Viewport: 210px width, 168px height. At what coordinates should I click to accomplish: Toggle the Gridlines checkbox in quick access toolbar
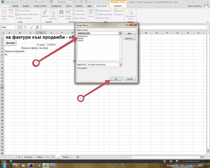[56, 2]
